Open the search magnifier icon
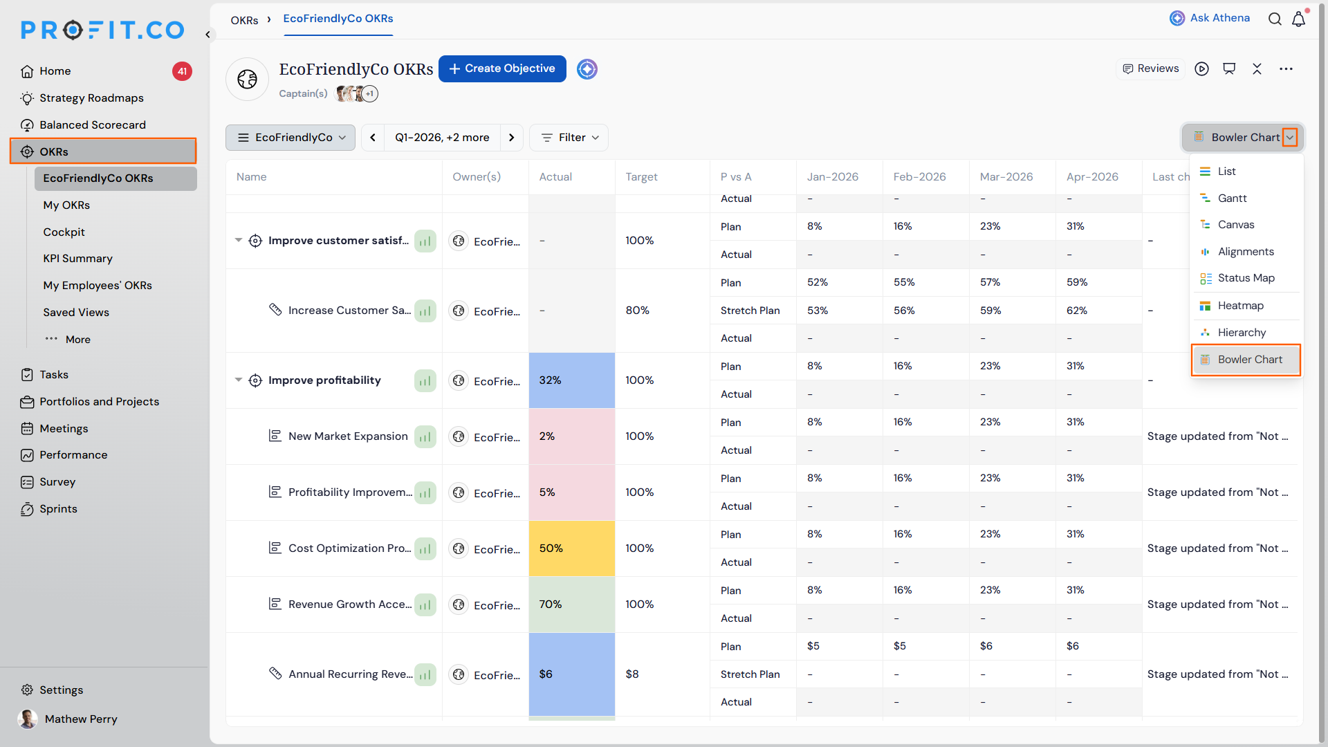Viewport: 1328px width, 747px height. click(x=1275, y=19)
